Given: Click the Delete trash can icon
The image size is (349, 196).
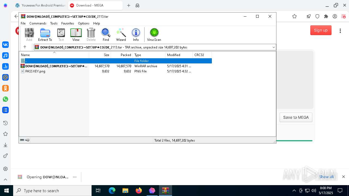Looking at the screenshot, I should [91, 35].
